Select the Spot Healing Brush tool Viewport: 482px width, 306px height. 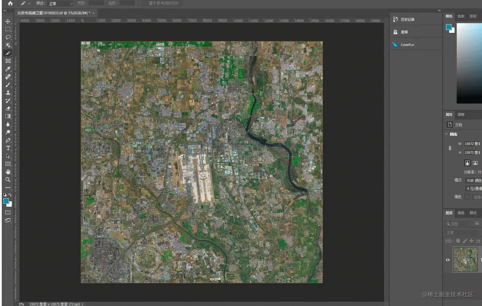coord(8,77)
